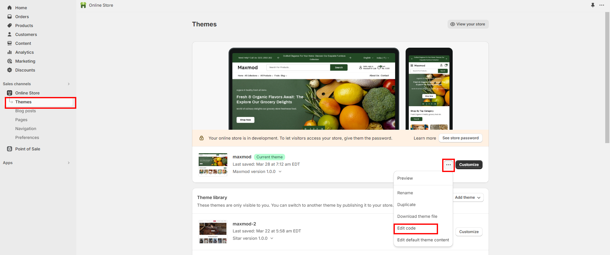
Task: Open the maxmod theme three-dot menu
Action: 448,165
